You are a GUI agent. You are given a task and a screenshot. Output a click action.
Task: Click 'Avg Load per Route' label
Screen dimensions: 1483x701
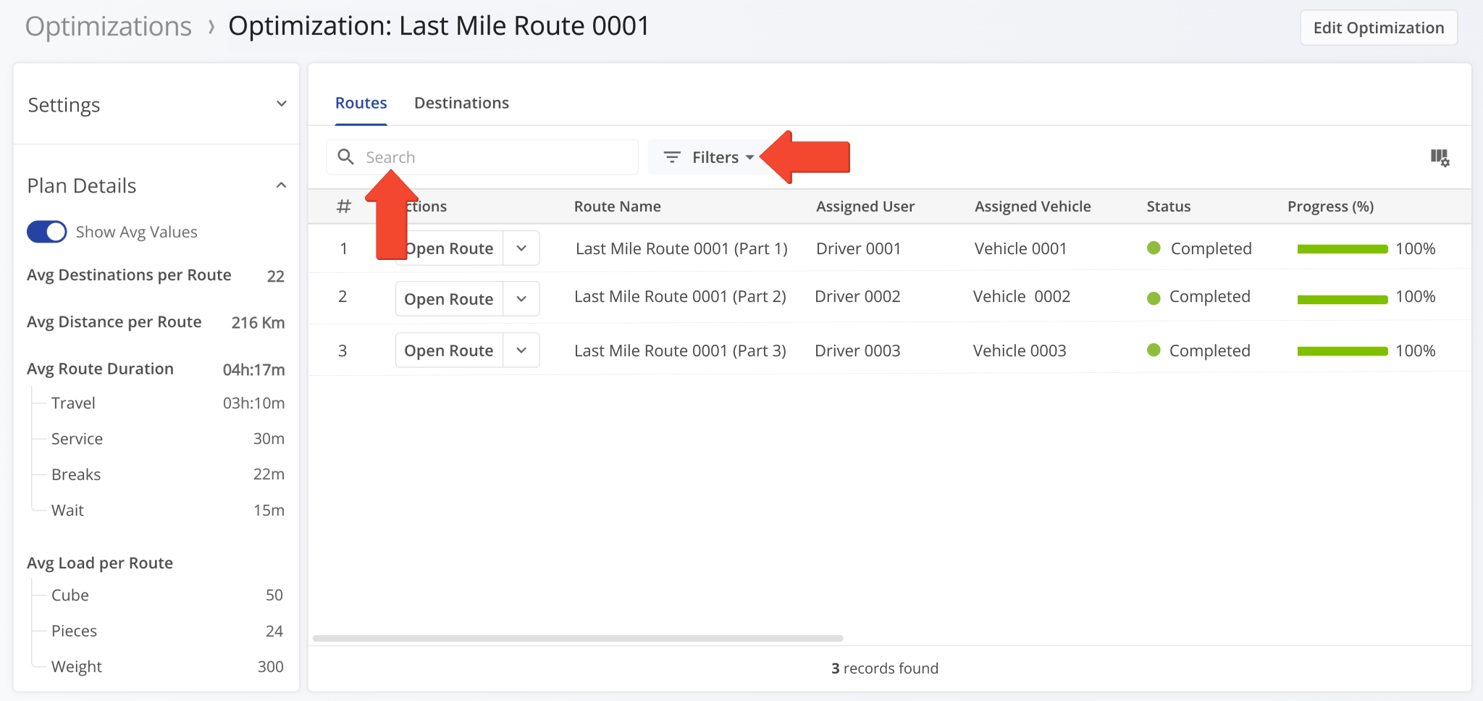click(100, 563)
